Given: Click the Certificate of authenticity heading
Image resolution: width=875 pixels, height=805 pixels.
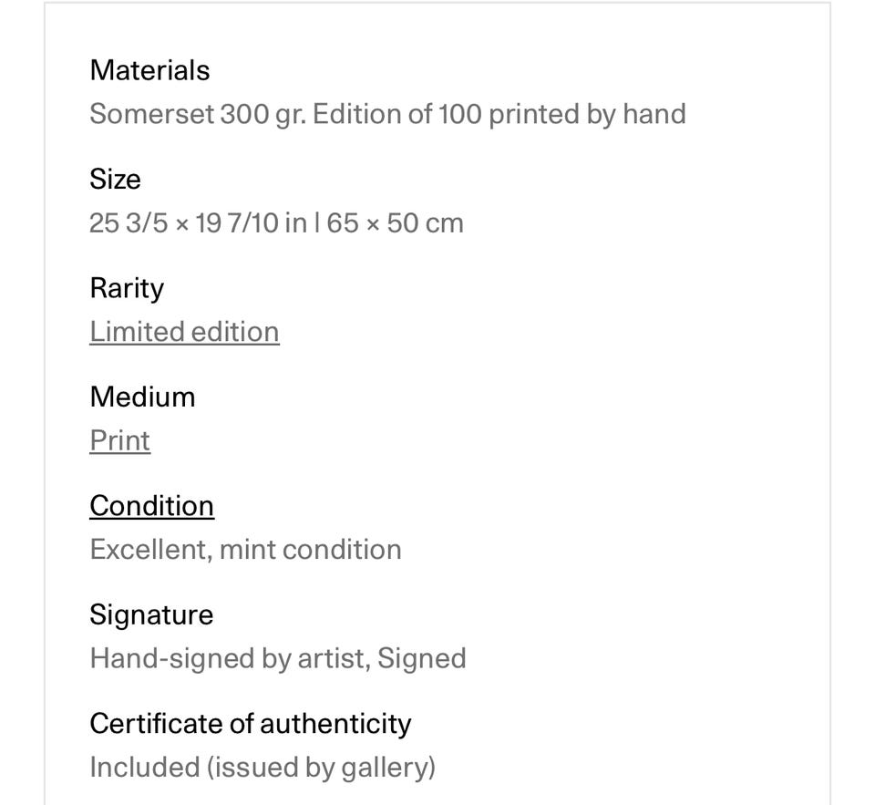Looking at the screenshot, I should tap(250, 724).
